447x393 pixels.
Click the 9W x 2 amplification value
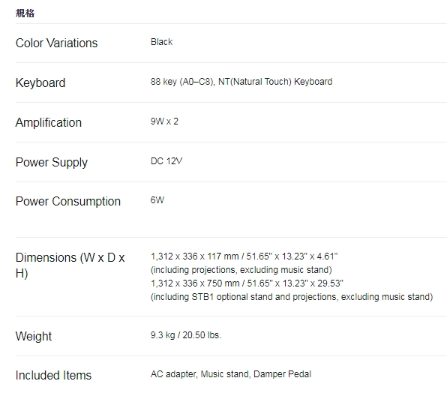[x=164, y=121]
